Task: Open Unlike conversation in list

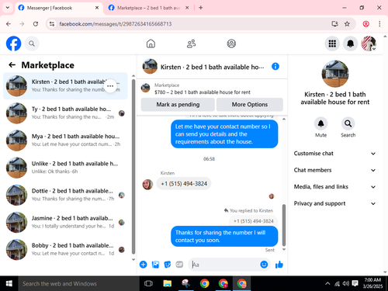Action: click(65, 168)
